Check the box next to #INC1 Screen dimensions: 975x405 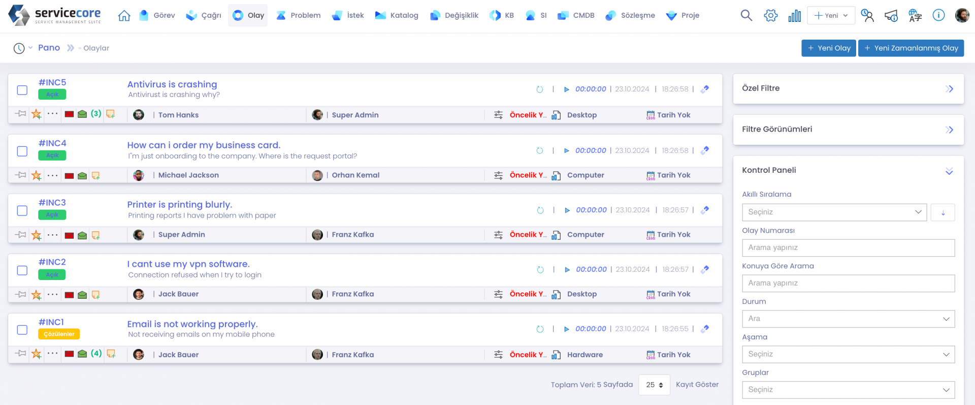pyautogui.click(x=22, y=330)
